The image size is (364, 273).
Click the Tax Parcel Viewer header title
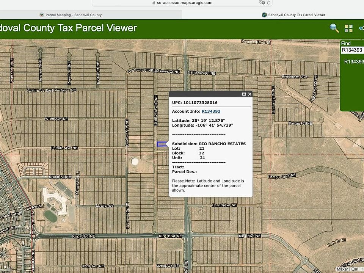pyautogui.click(x=68, y=28)
